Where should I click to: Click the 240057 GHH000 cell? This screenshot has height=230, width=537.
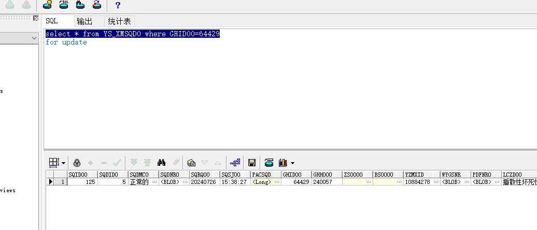327,182
